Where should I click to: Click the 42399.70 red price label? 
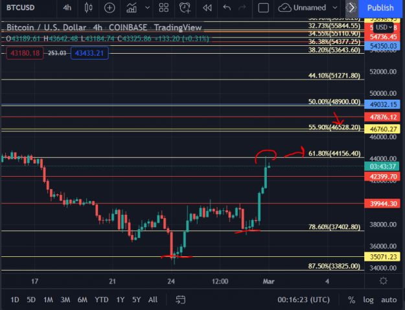[x=383, y=177]
